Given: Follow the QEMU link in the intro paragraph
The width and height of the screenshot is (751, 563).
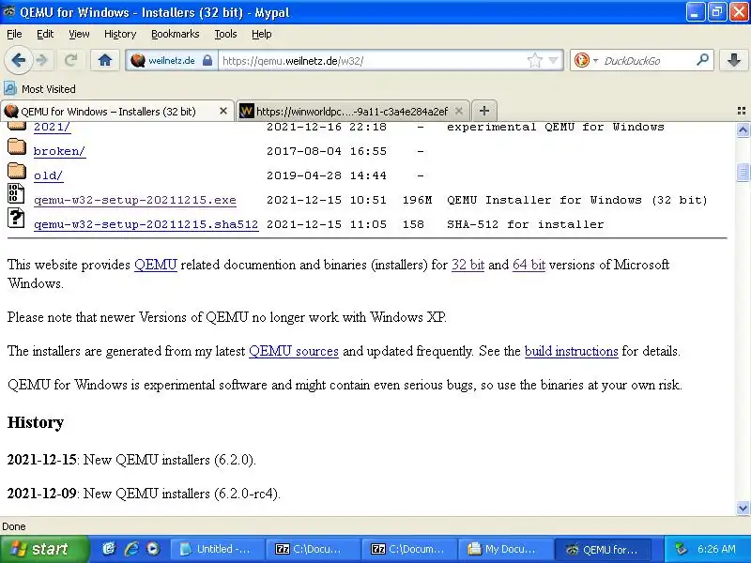Looking at the screenshot, I should pos(156,265).
